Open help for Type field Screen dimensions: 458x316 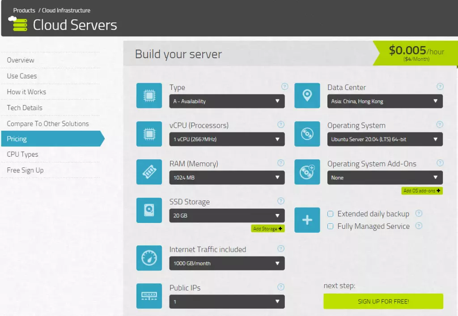[x=284, y=86]
